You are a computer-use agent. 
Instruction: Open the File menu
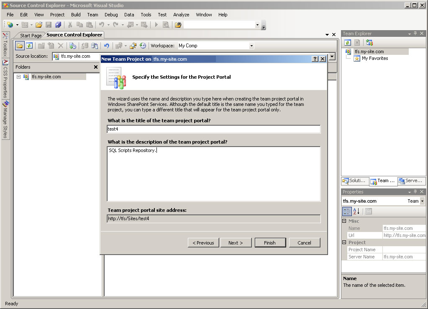tap(10, 15)
